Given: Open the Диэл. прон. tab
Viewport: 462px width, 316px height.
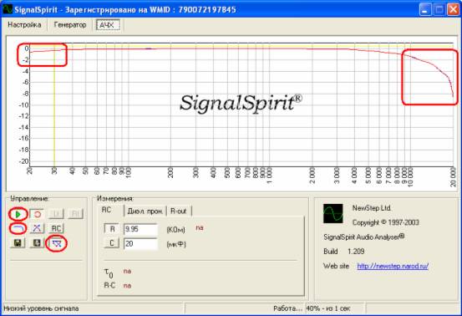Looking at the screenshot, I should [x=145, y=211].
